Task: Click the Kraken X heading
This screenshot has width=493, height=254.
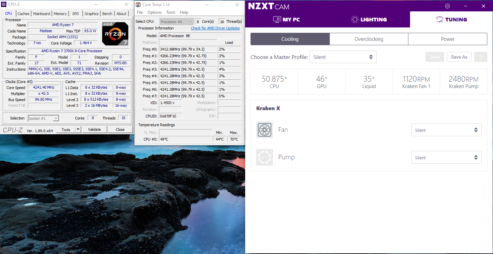Action: (268, 108)
